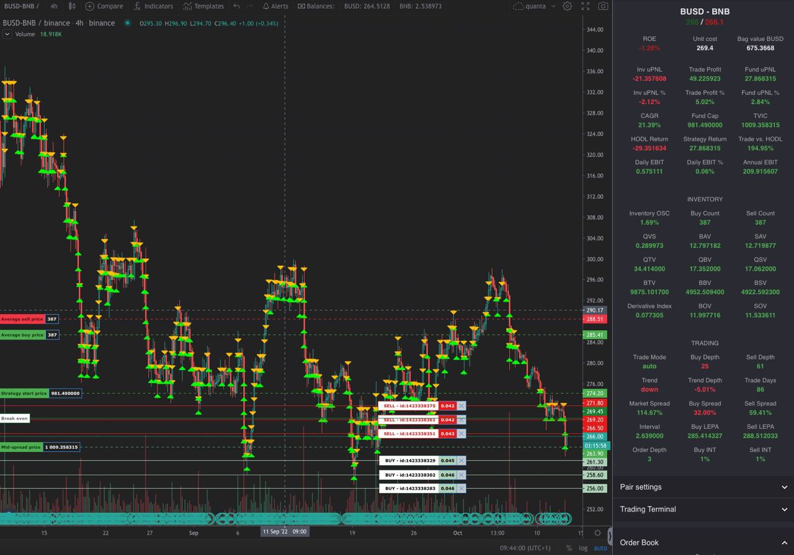Cancel BUY order id:1423338329

pyautogui.click(x=461, y=461)
